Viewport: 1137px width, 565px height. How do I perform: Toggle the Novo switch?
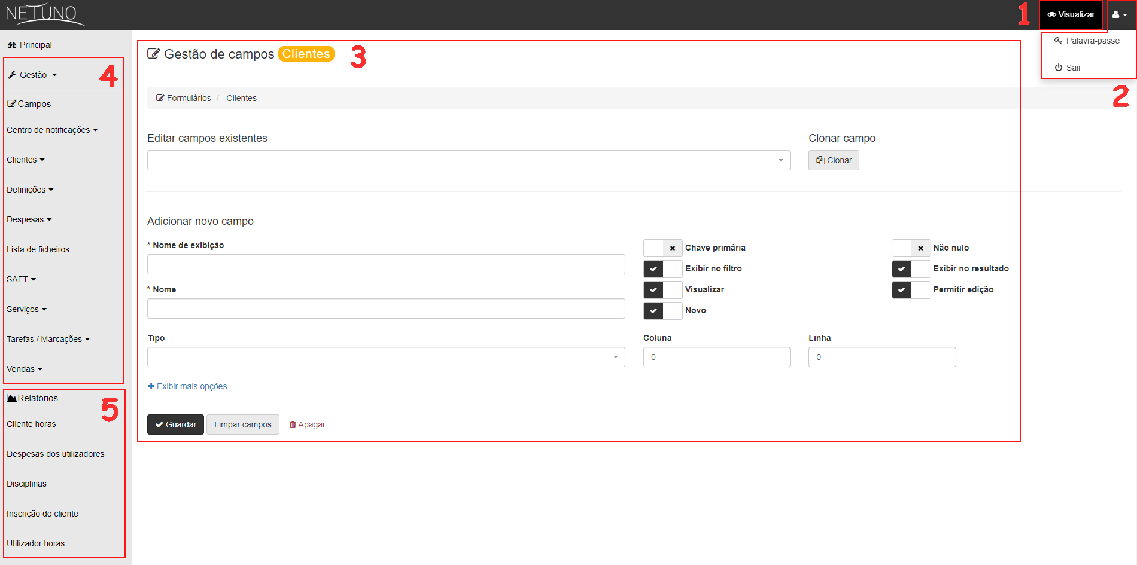pos(662,310)
